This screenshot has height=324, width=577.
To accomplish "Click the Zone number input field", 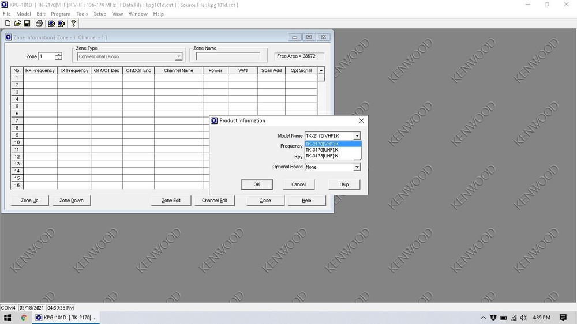I will 47,56.
